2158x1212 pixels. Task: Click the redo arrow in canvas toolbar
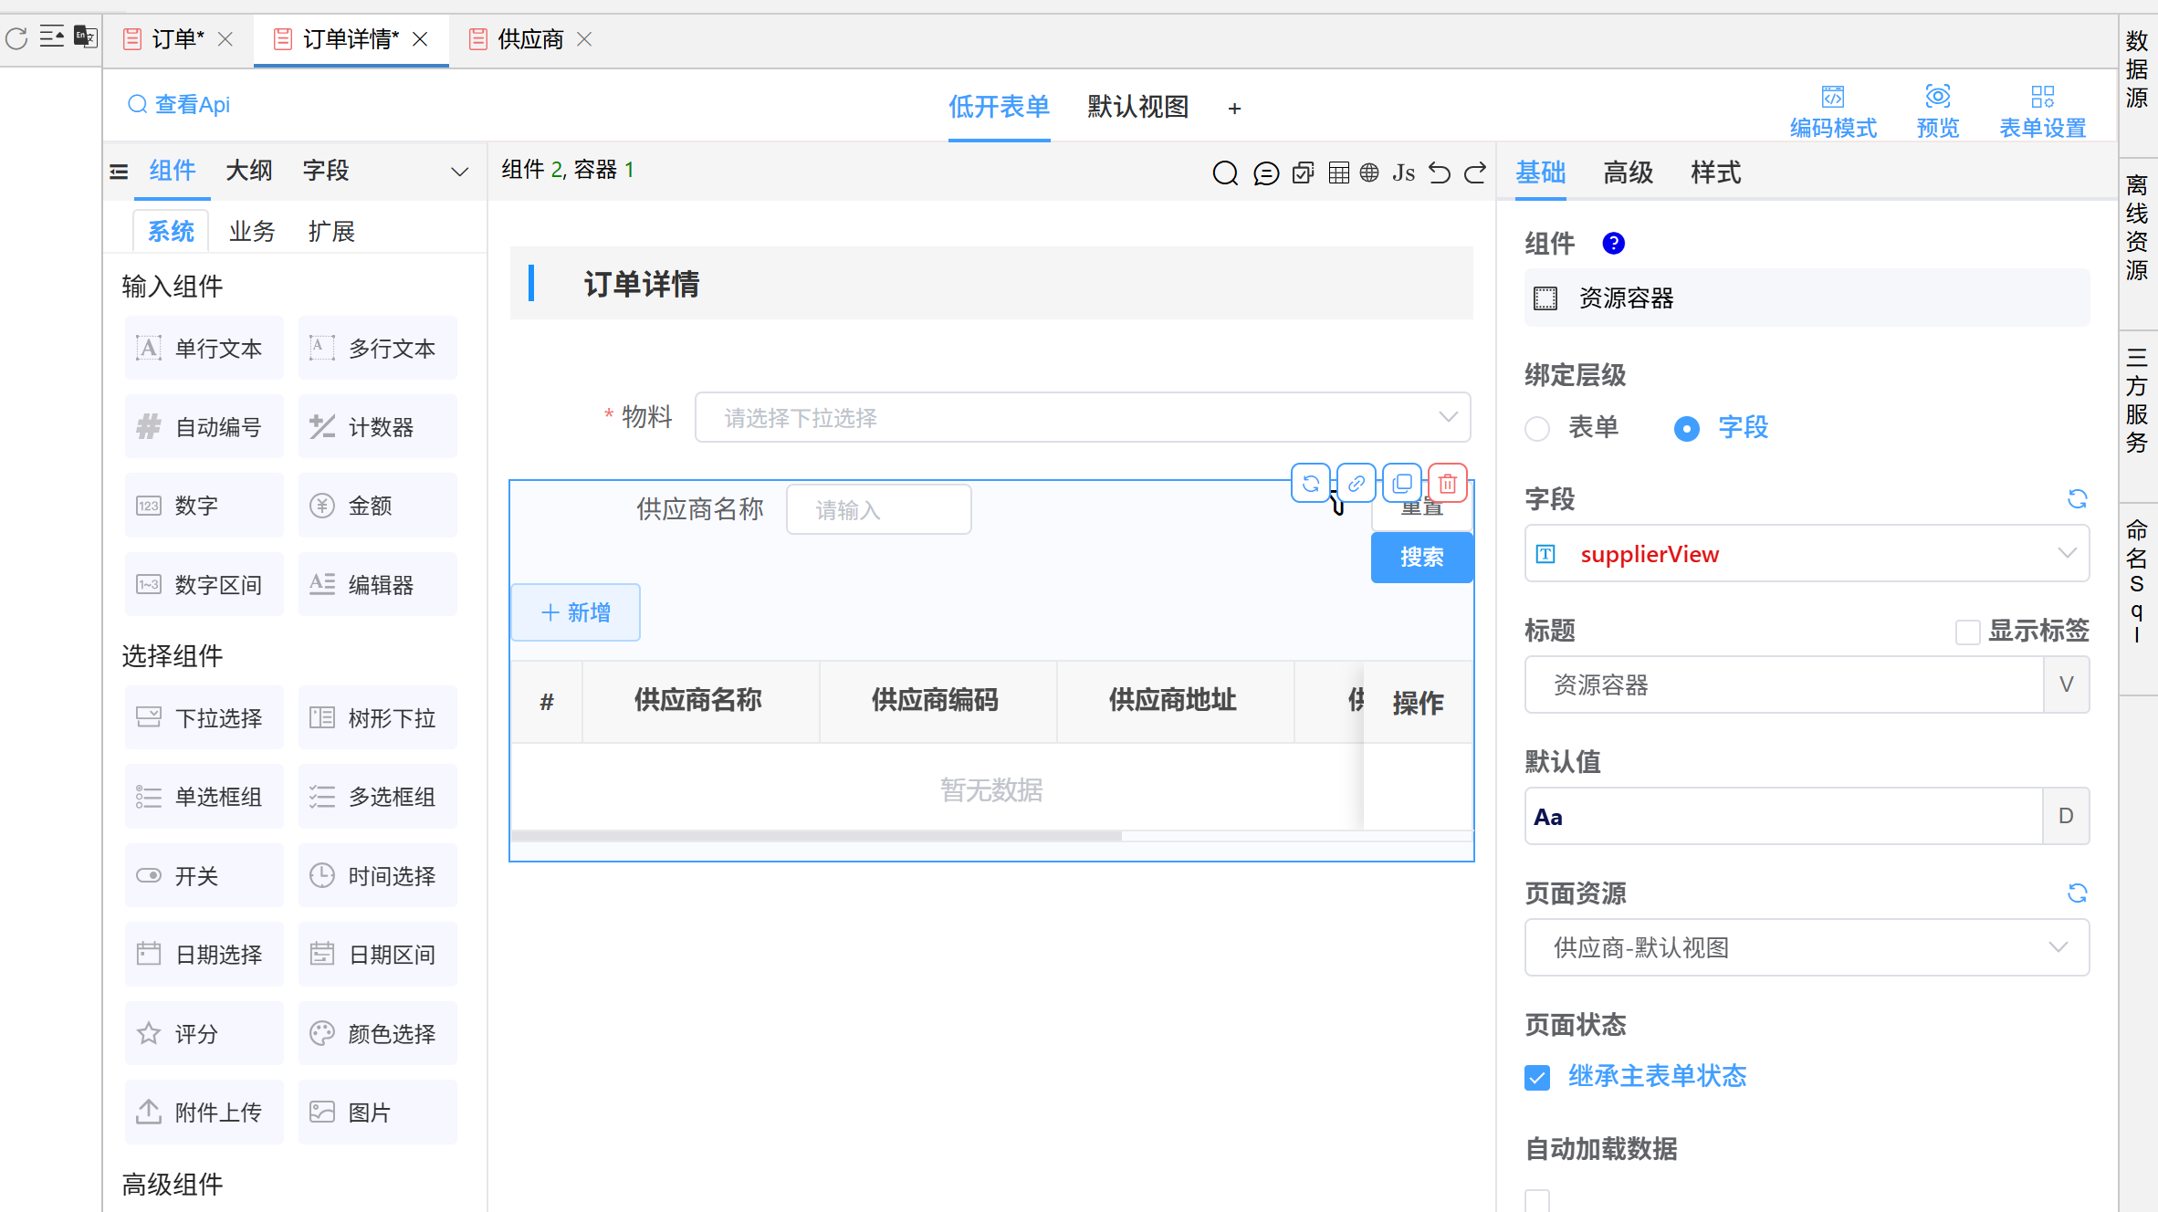[1475, 172]
